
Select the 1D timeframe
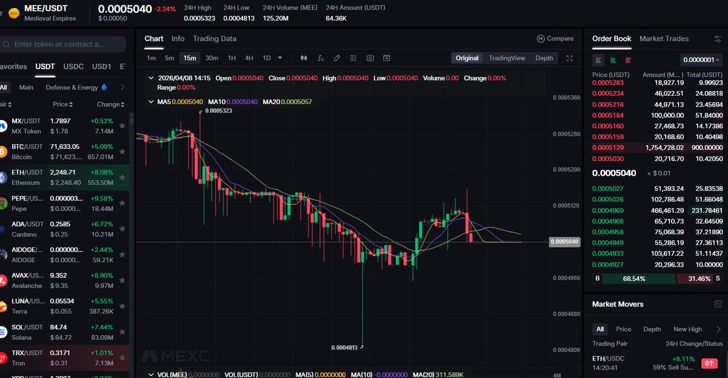[266, 58]
